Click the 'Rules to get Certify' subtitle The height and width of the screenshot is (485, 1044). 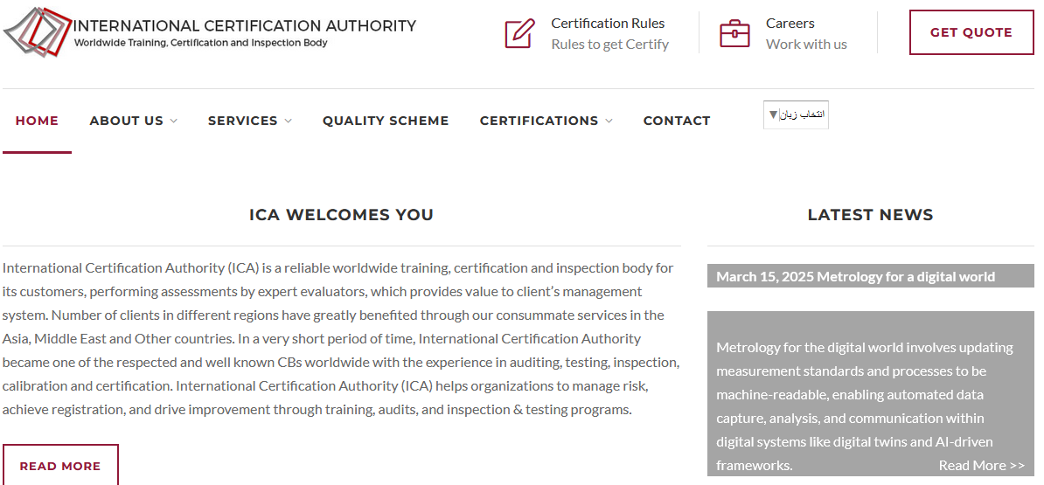(609, 44)
